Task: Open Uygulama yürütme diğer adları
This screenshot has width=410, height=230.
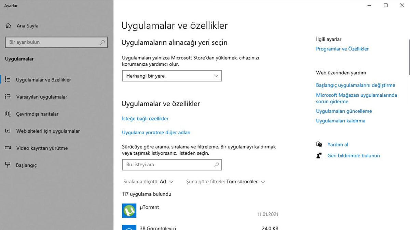Action: pos(156,132)
